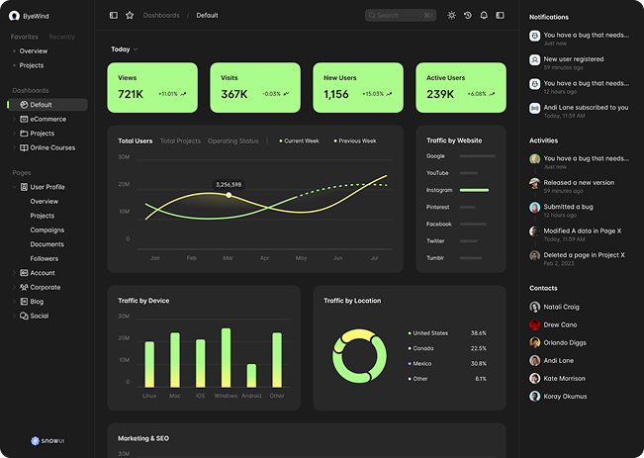Expand the eCommerce tree item chevron
Image resolution: width=644 pixels, height=458 pixels.
tap(14, 119)
